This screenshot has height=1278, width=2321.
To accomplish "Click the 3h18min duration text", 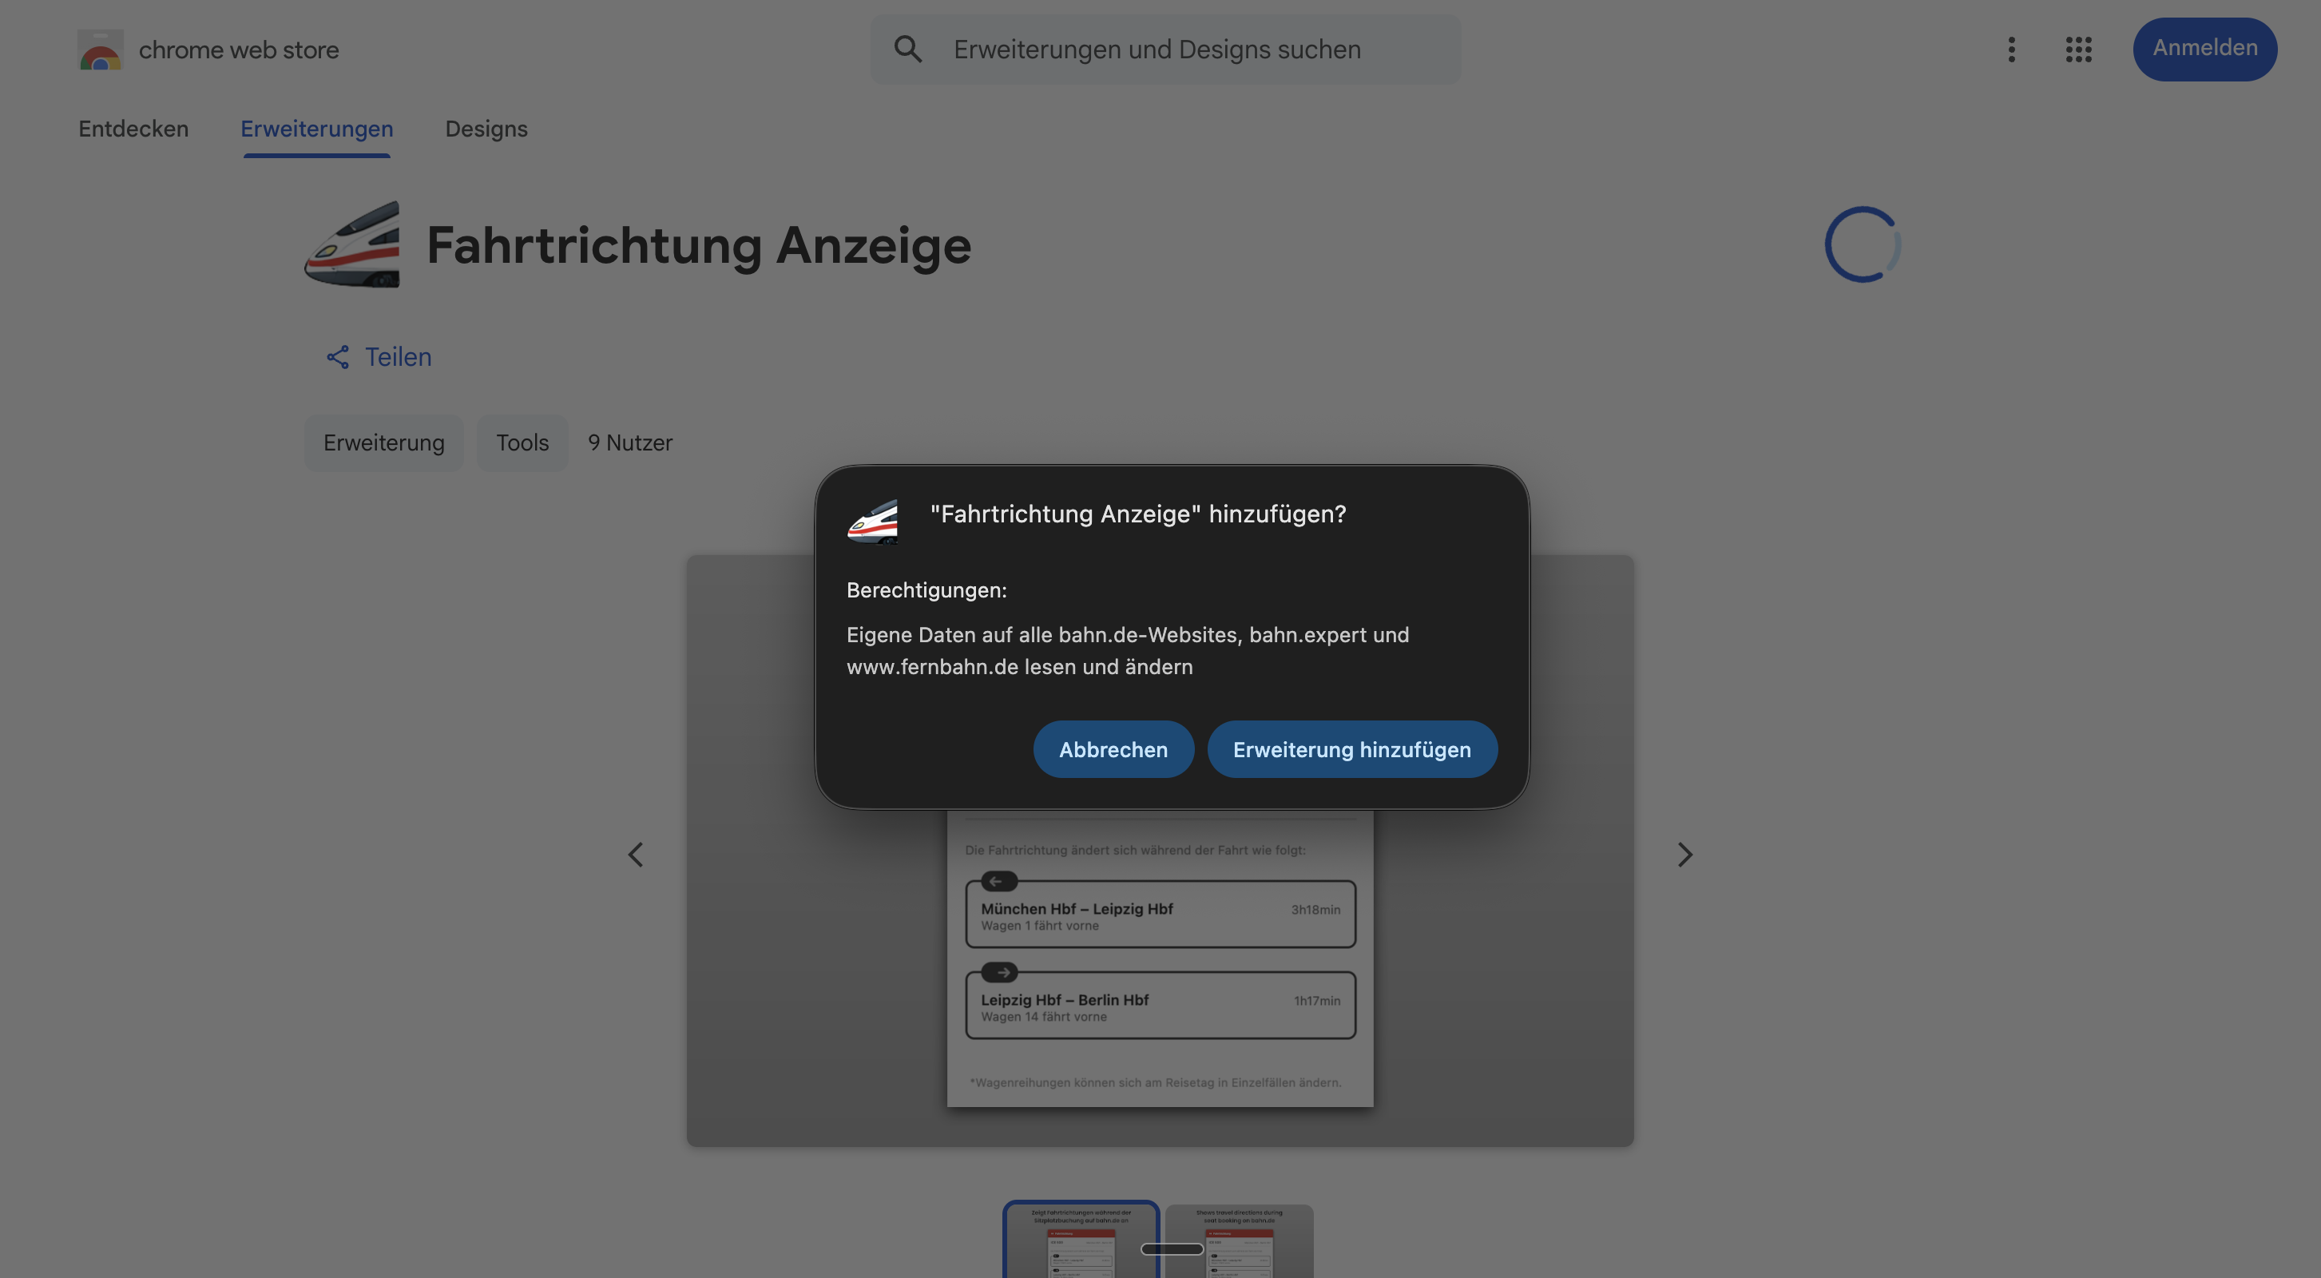I will [x=1315, y=910].
